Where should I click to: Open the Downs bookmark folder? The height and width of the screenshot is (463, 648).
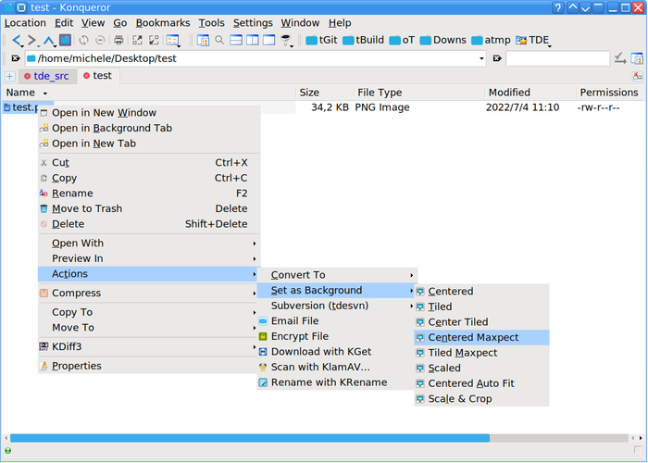point(443,40)
